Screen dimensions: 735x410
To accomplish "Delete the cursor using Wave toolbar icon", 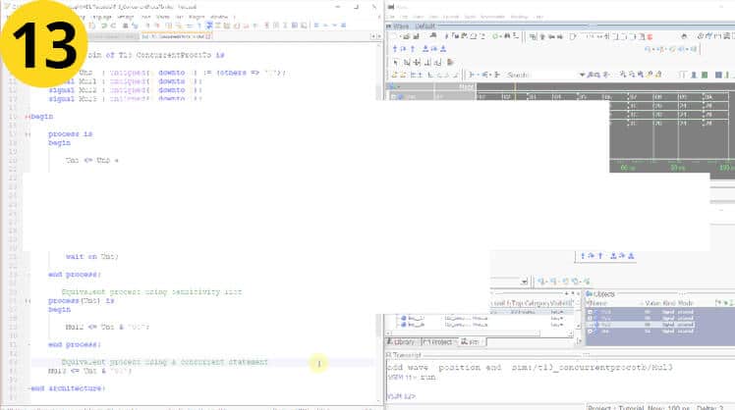I will [403, 75].
